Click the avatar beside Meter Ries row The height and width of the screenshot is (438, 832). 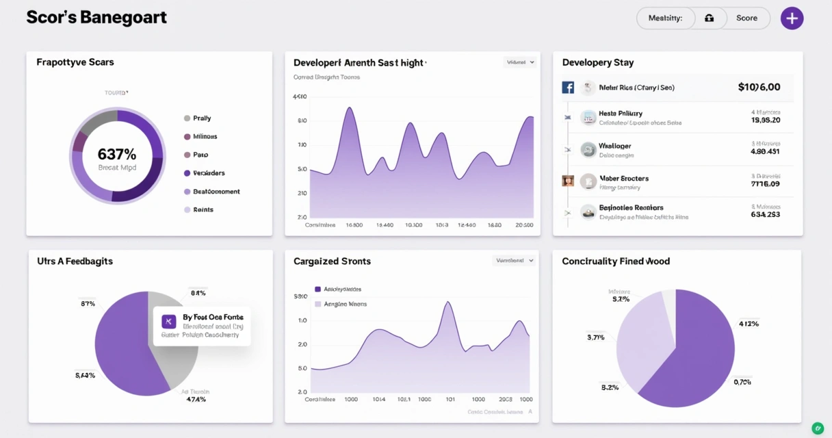click(x=588, y=88)
